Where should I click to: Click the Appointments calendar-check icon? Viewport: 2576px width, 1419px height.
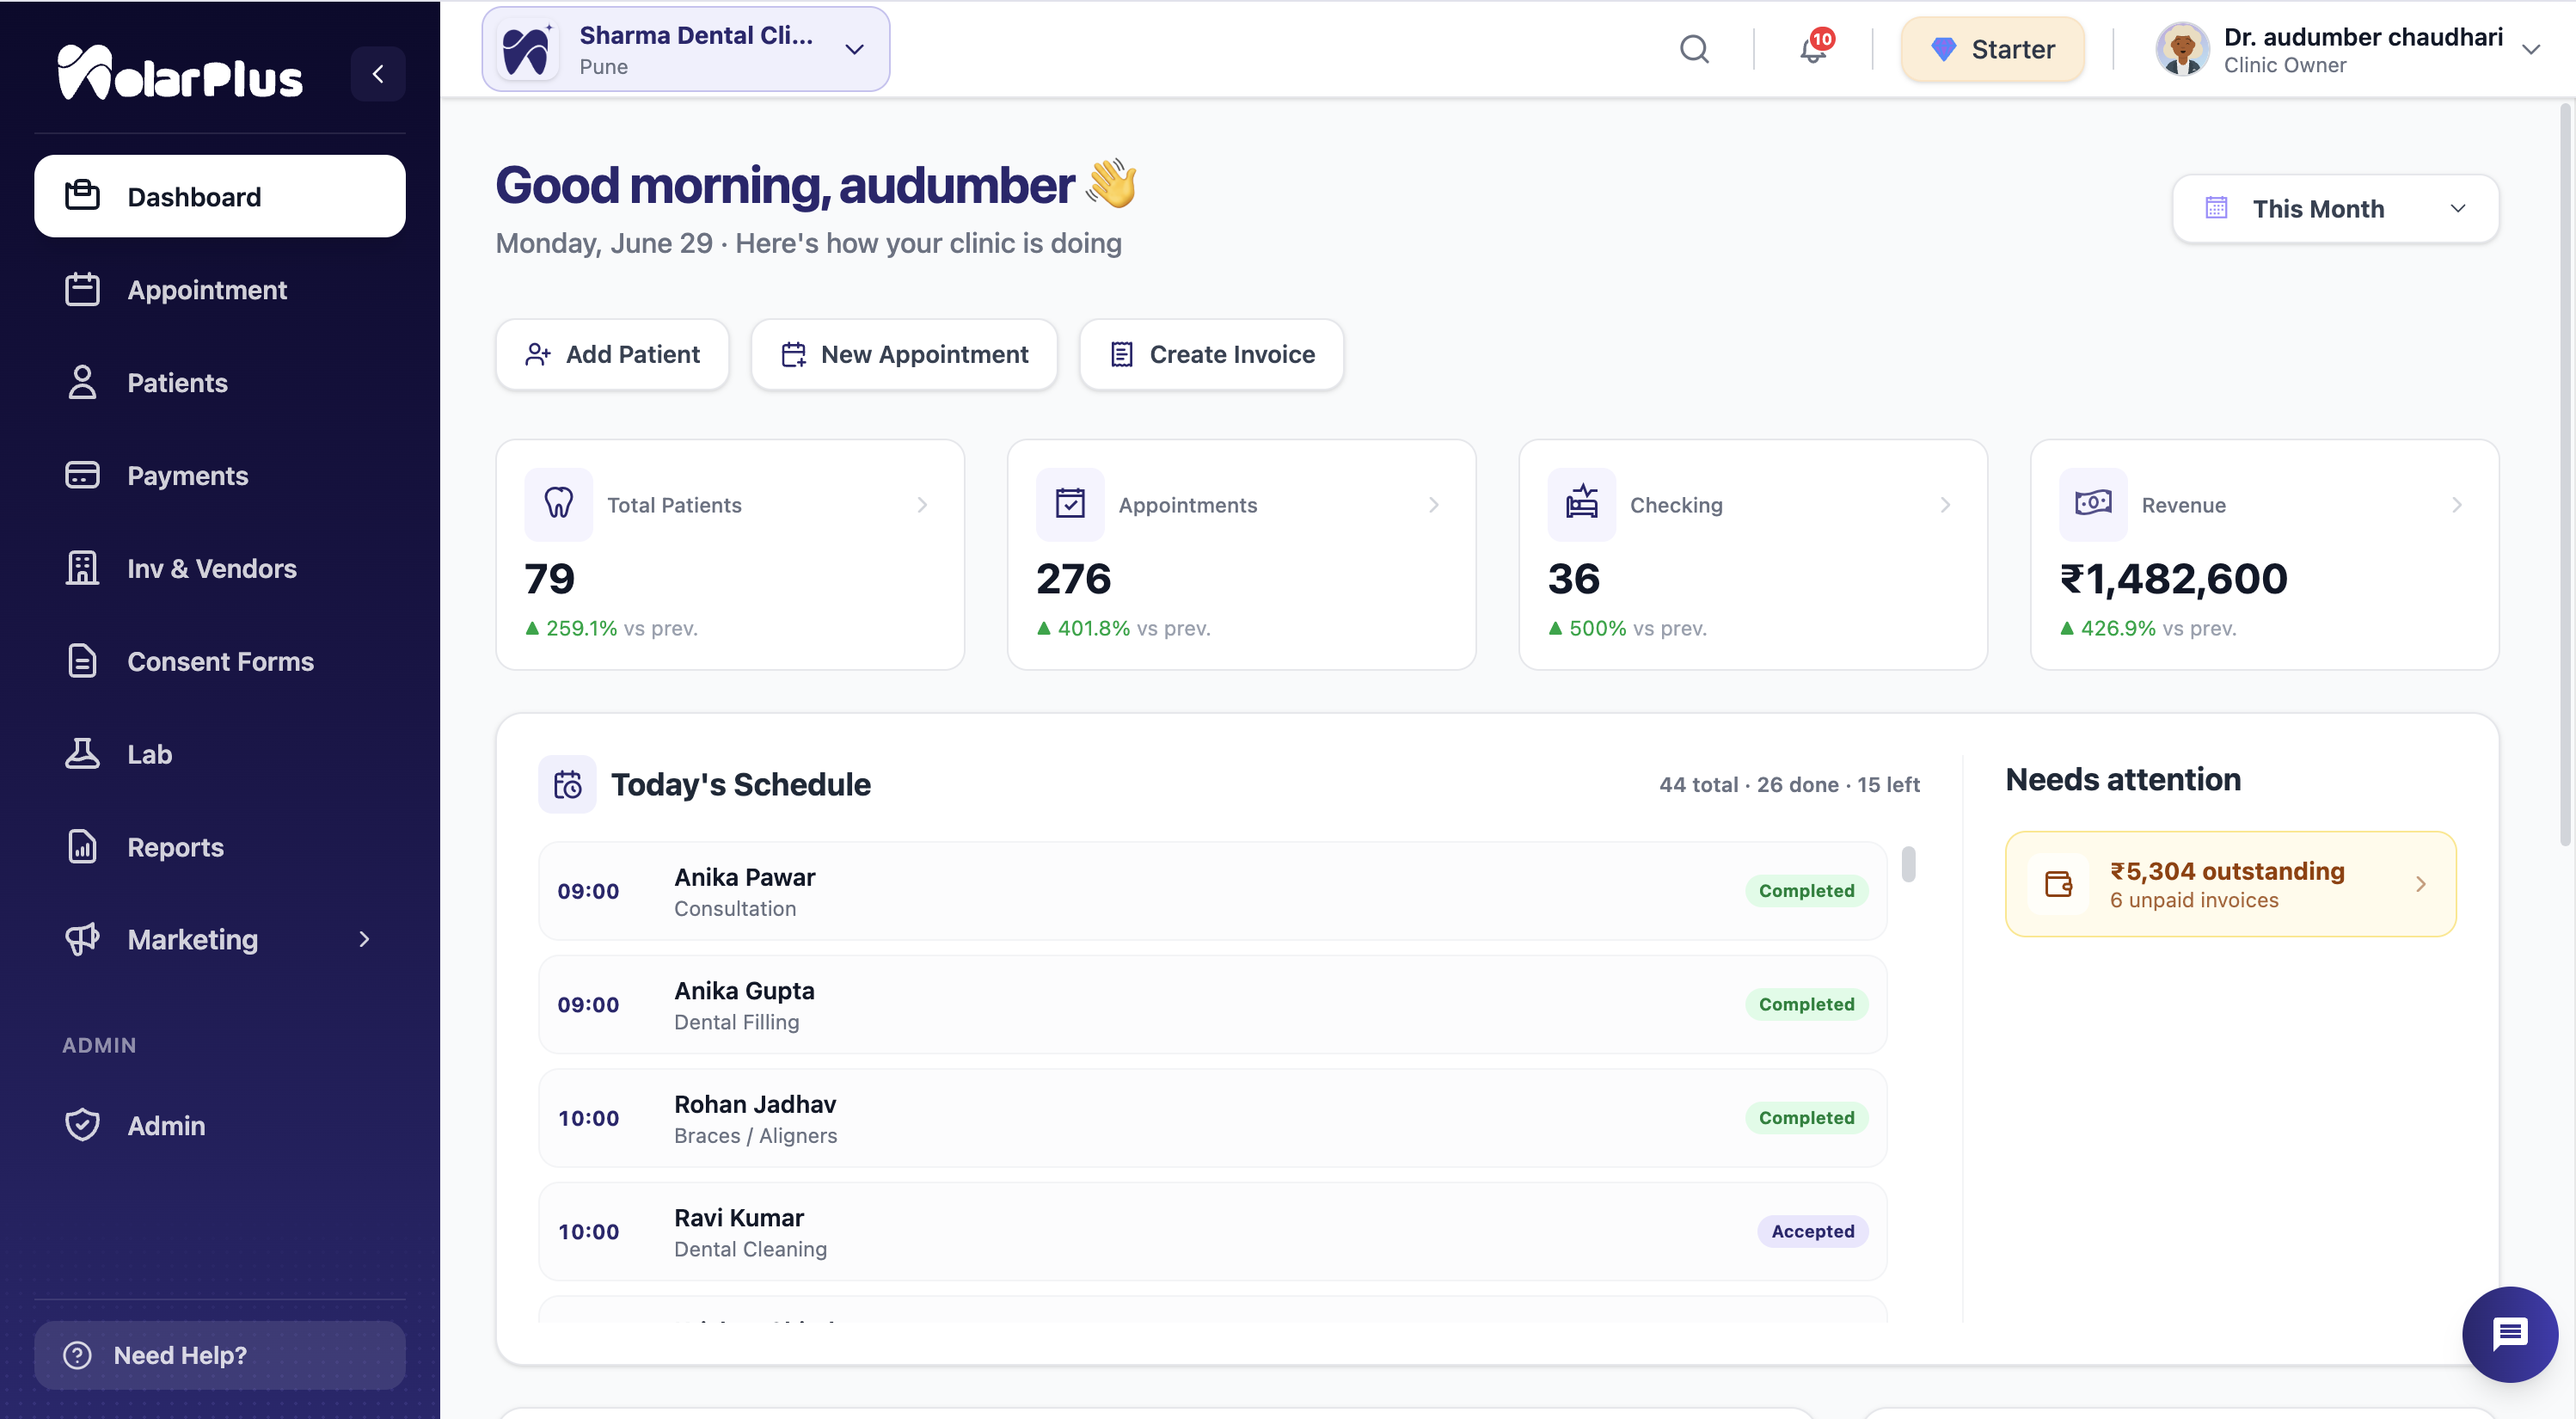click(1070, 504)
